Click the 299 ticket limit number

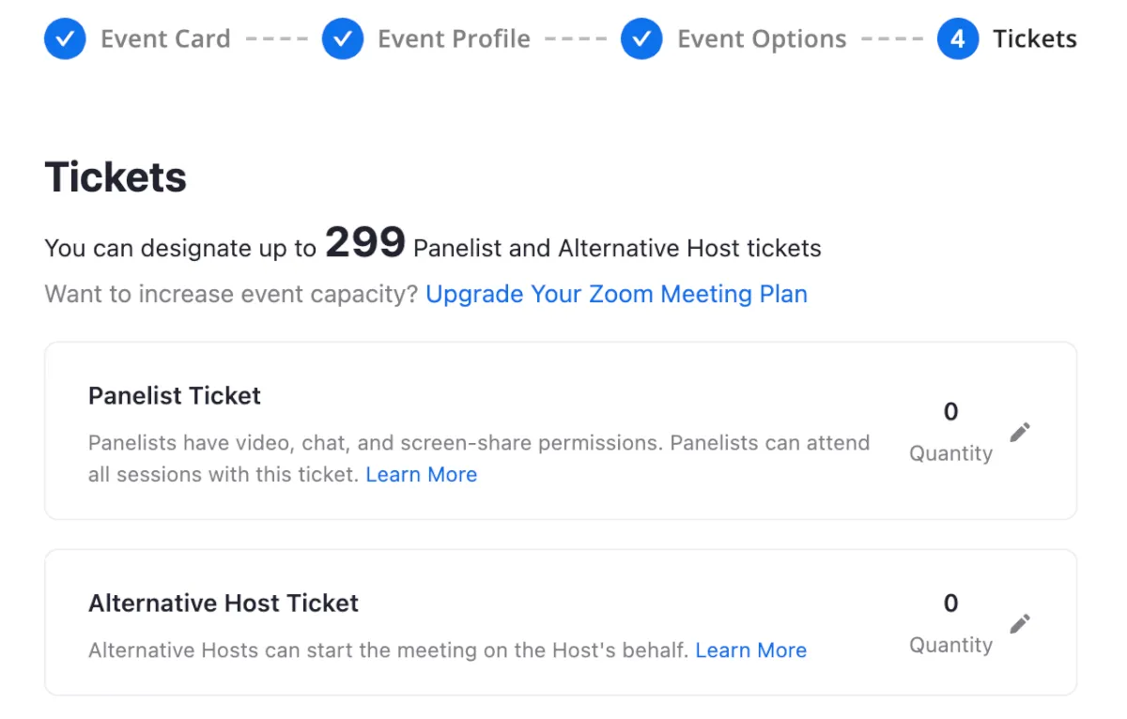point(365,243)
